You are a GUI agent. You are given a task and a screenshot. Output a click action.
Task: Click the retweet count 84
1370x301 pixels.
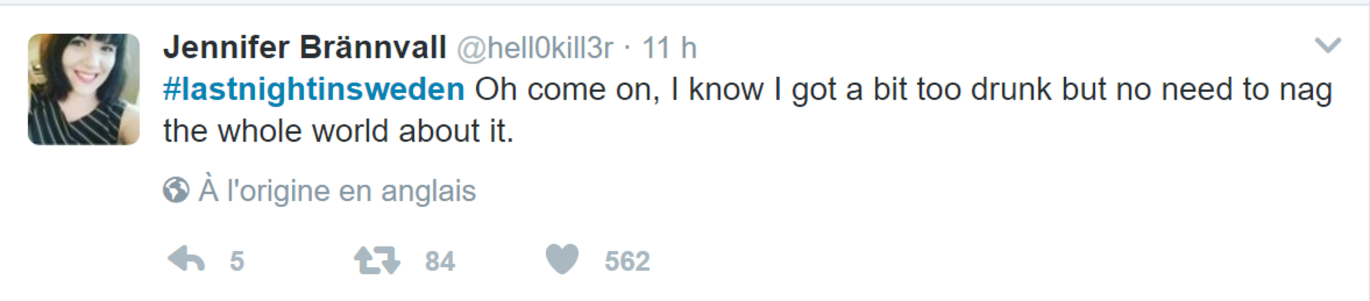(x=440, y=261)
